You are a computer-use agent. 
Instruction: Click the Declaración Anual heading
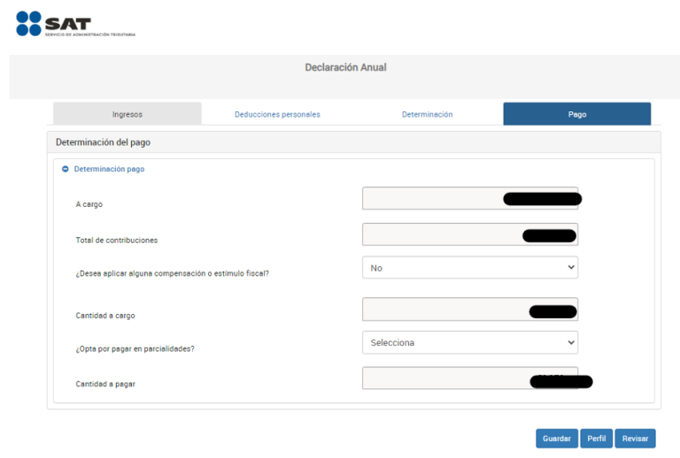(345, 67)
